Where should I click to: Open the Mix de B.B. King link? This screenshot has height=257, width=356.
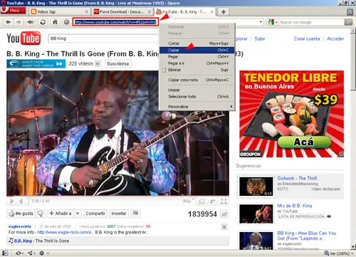[x=295, y=206]
